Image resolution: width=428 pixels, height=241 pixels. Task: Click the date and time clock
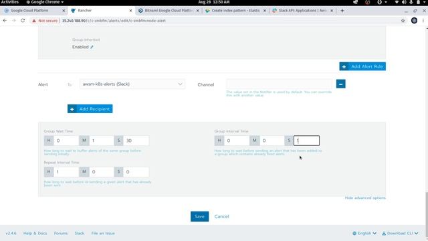(x=214, y=2)
